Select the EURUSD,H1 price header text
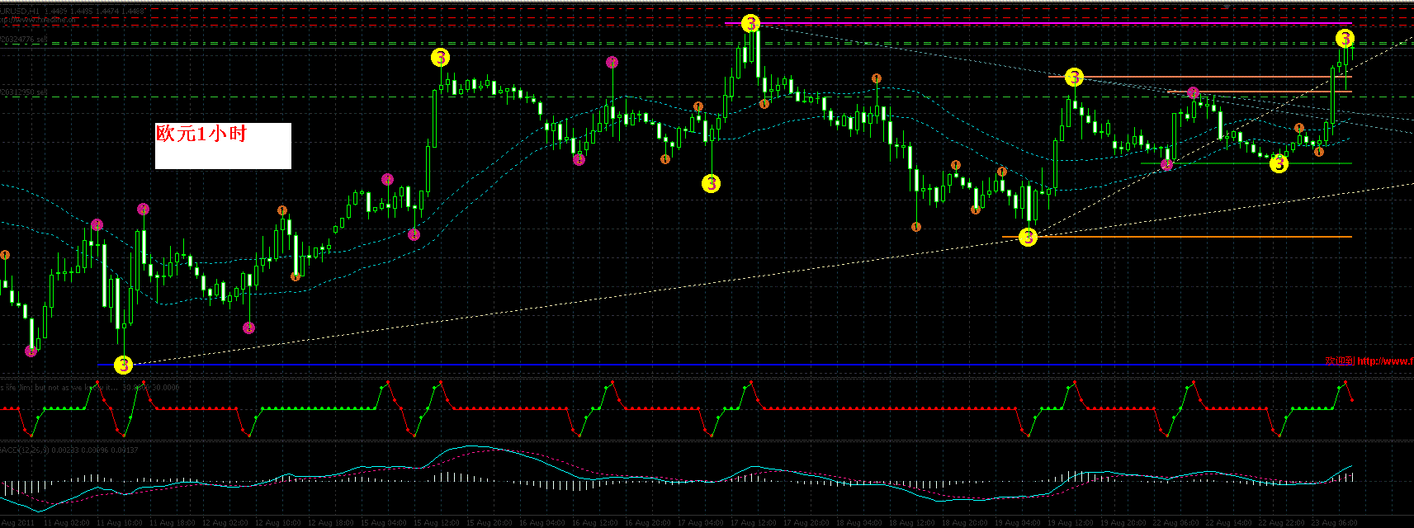This screenshot has height=528, width=1414. point(73,12)
